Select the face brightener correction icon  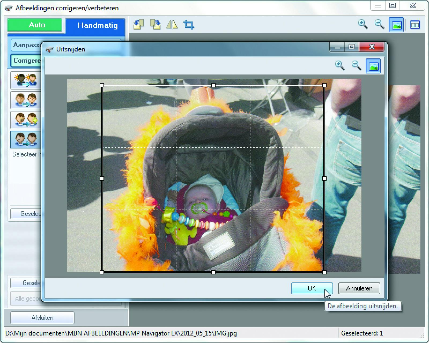pos(25,80)
